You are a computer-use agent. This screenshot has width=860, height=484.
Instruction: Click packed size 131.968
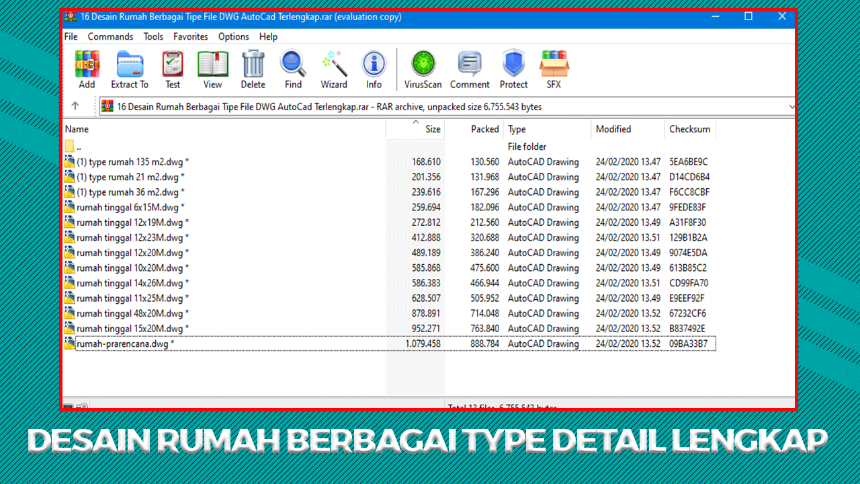pos(485,177)
